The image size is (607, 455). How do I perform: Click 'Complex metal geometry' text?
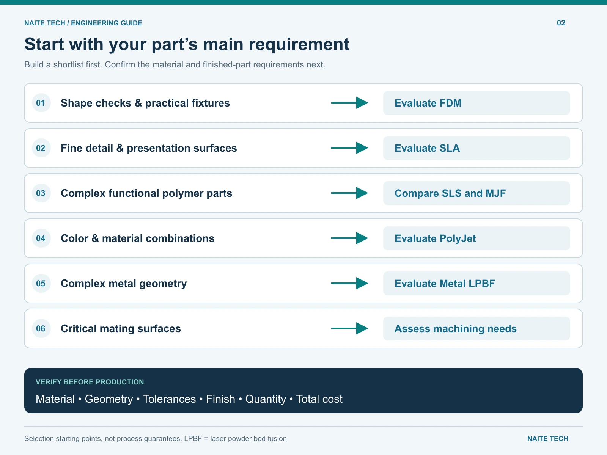(124, 284)
